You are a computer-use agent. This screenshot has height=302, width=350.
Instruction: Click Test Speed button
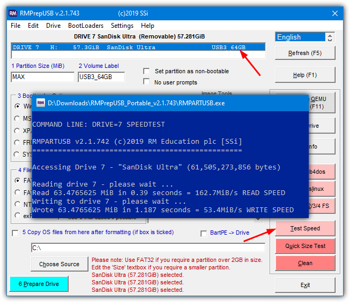point(305,228)
